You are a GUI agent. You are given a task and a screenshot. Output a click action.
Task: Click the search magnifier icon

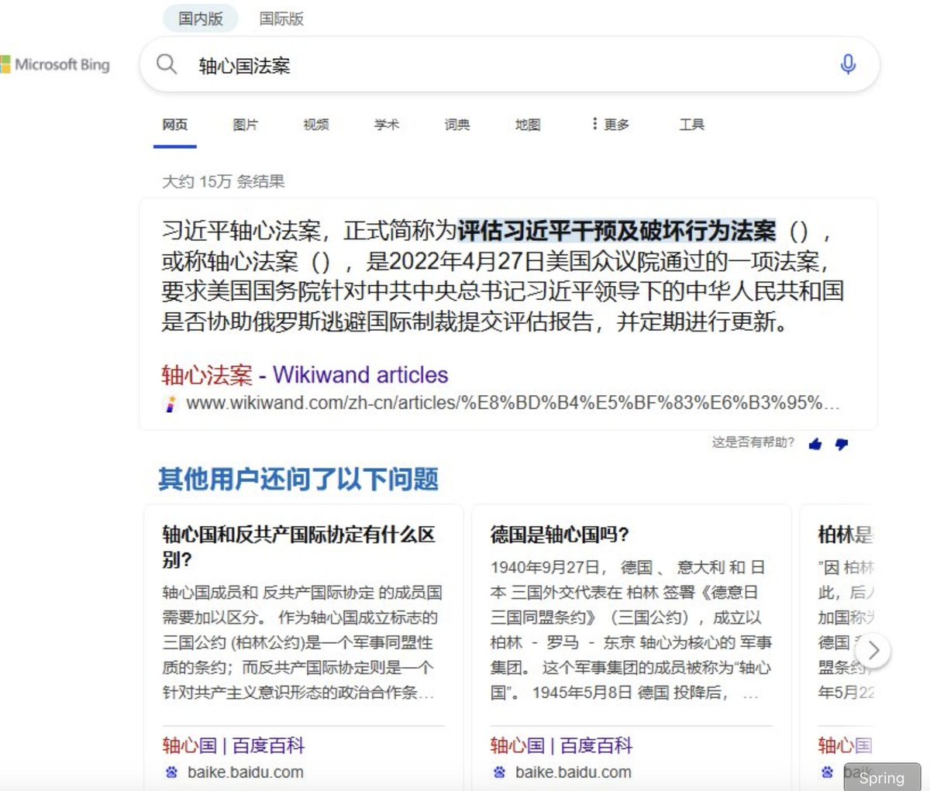[167, 64]
